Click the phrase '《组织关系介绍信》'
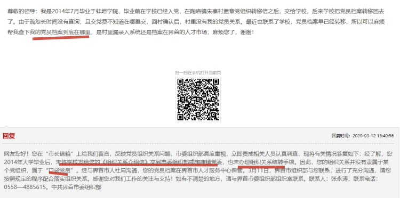 [x=125, y=162]
